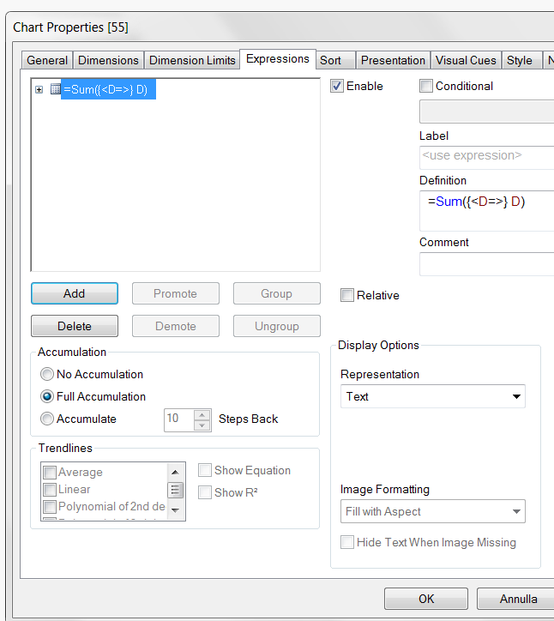Select No Accumulation radio button
Viewport: 554px width, 621px height.
pos(47,374)
